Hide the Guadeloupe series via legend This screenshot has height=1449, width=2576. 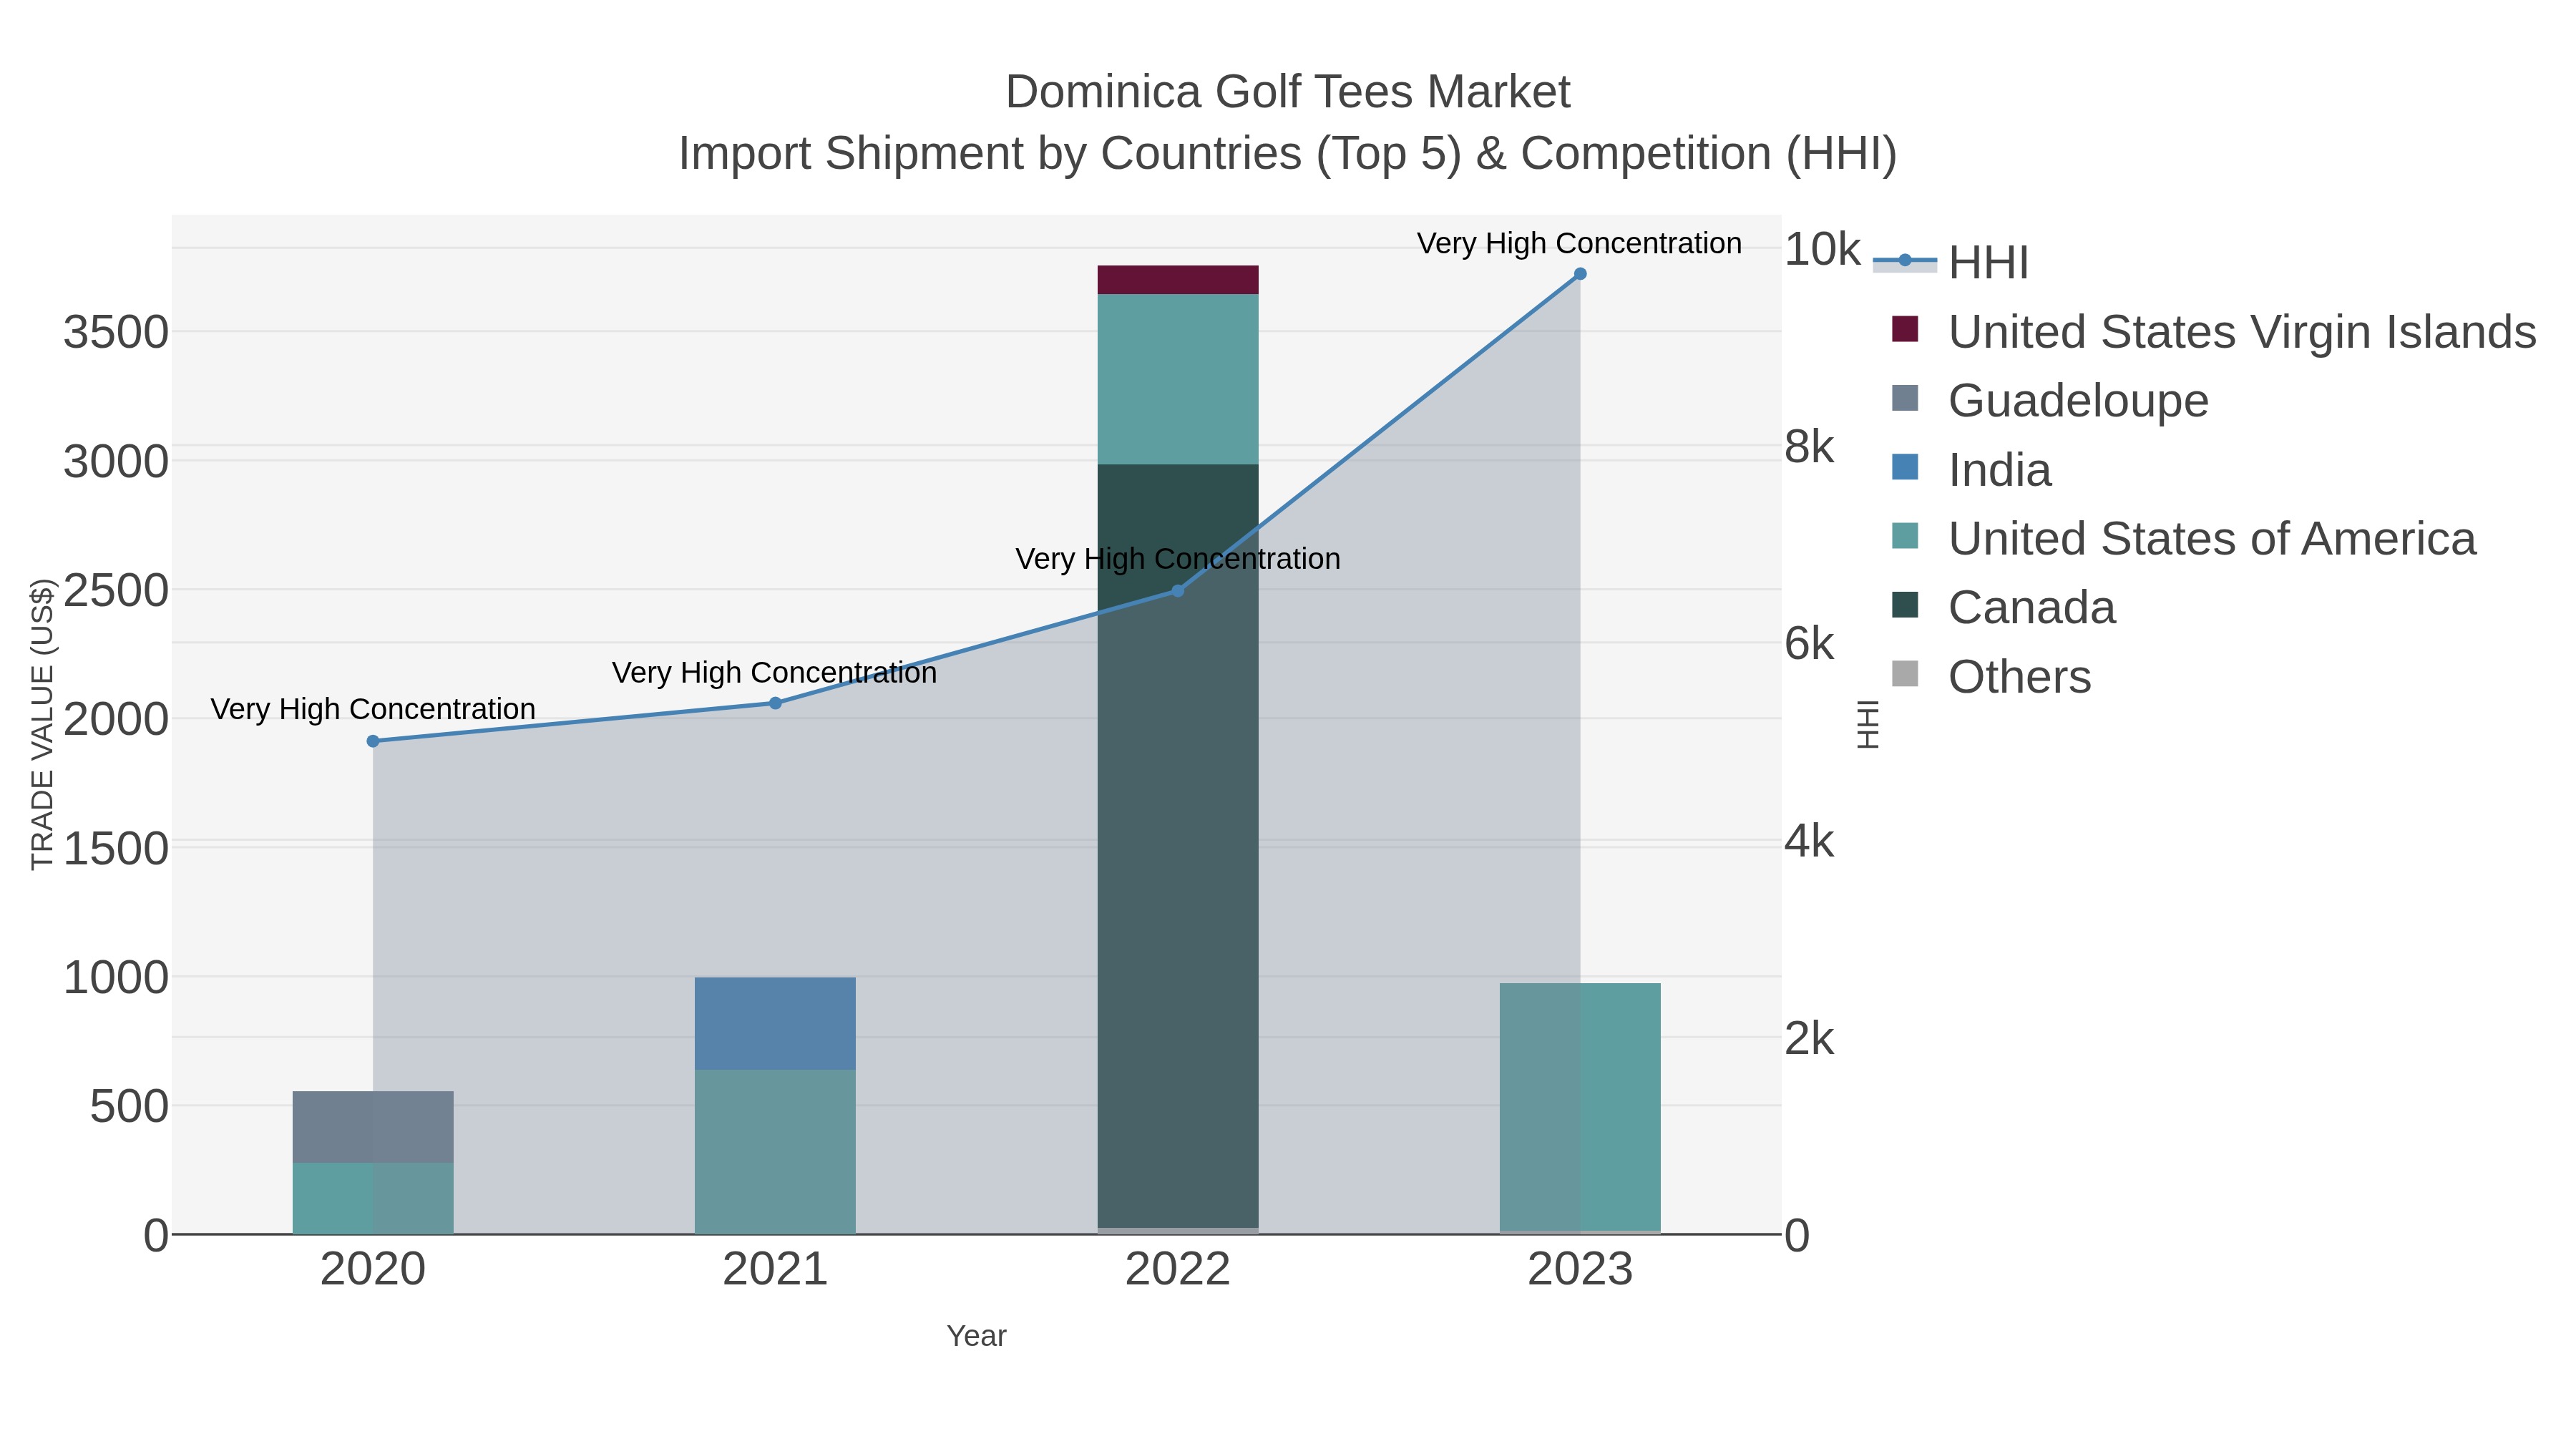[x=2078, y=401]
